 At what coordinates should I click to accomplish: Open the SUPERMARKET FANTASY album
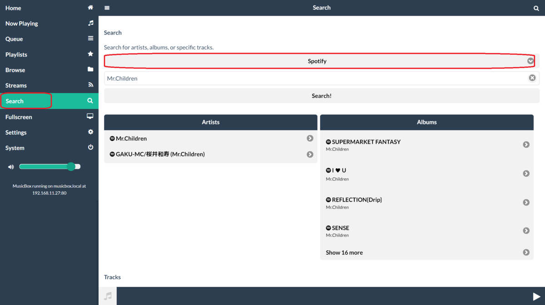(426, 145)
